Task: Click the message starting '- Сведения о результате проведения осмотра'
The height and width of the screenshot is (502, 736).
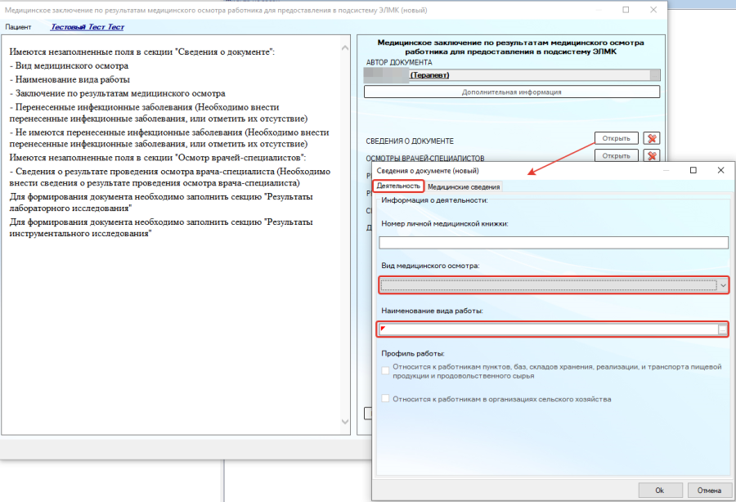Action: [x=170, y=177]
